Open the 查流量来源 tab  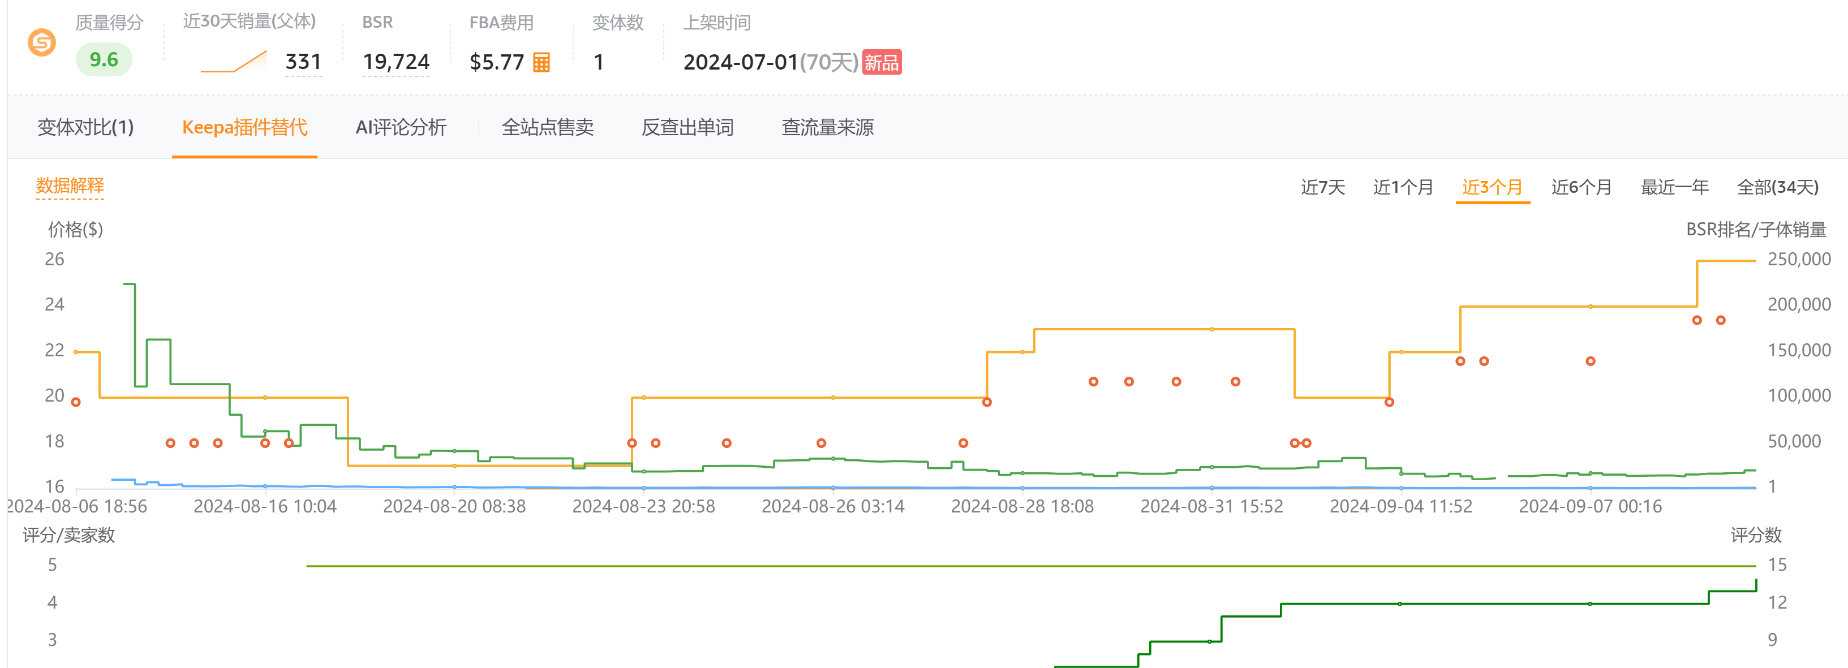[x=827, y=128]
